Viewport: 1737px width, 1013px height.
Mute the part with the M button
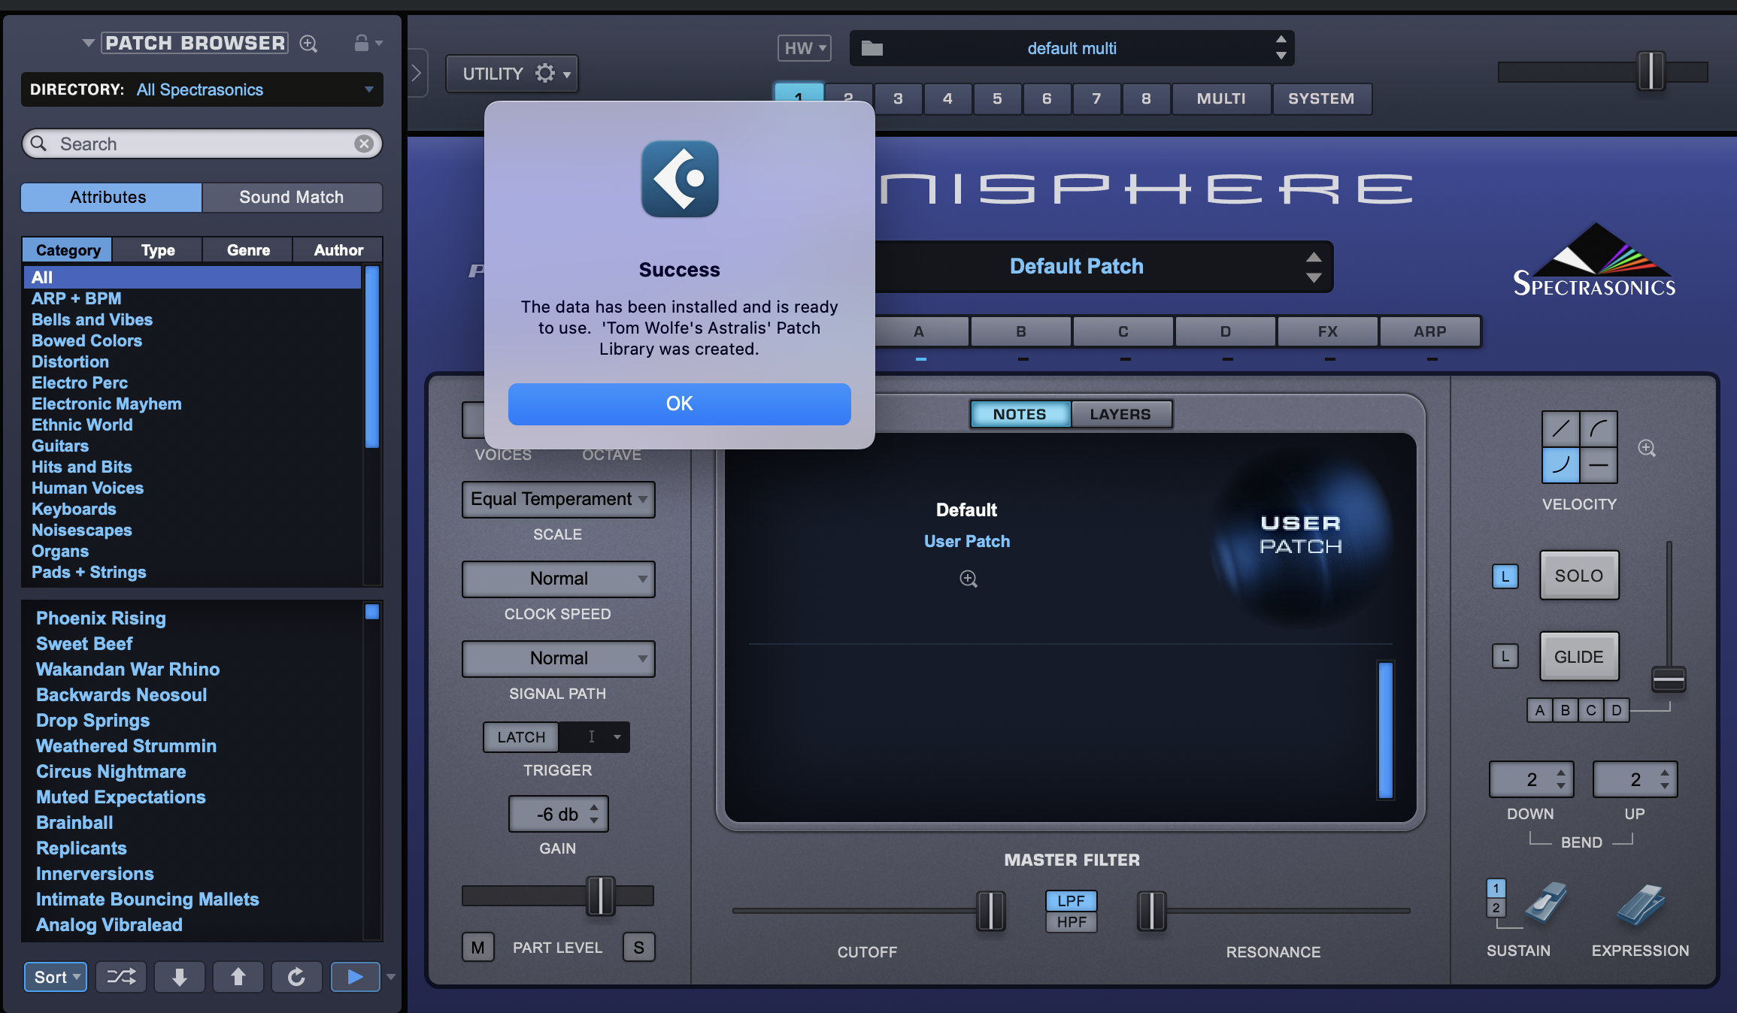tap(478, 948)
